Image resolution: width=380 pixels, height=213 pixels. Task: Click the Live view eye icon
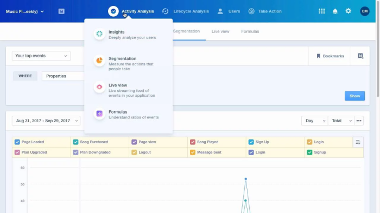tap(99, 87)
